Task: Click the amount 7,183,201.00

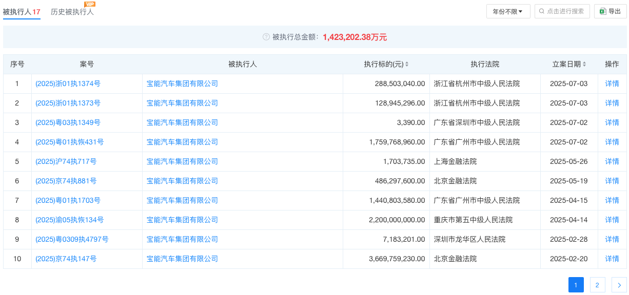Action: tap(404, 239)
